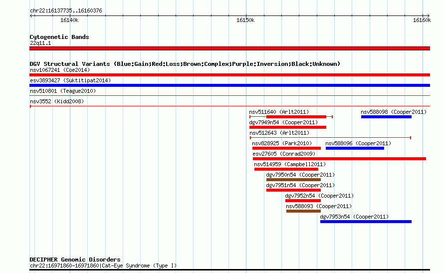
Task: Click the dgv7949n54 (Cooper2011) loss bar
Action: point(288,127)
